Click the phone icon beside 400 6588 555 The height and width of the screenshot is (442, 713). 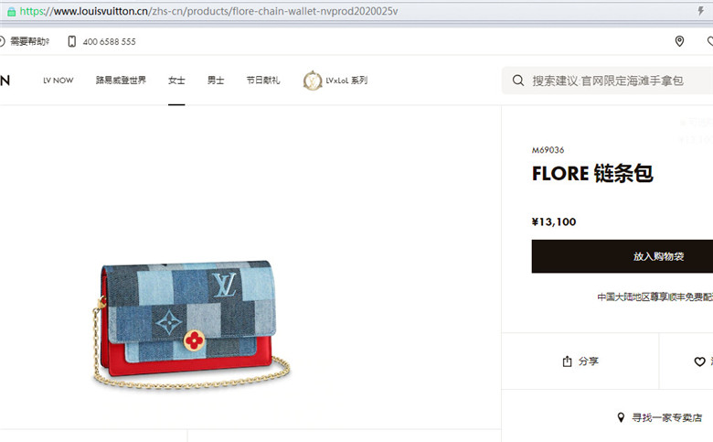click(x=72, y=41)
